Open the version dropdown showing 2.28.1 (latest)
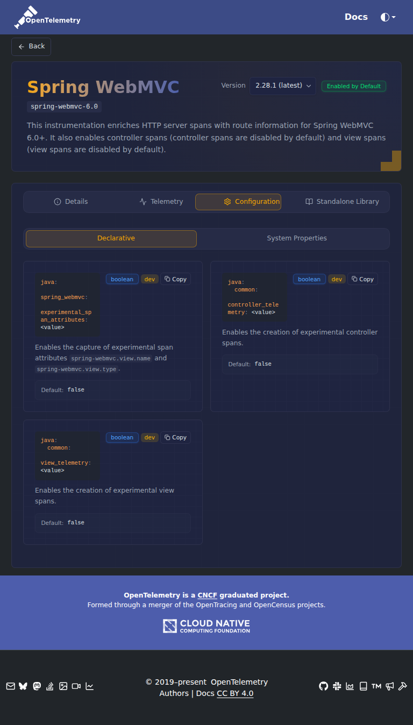Viewport: 413px width, 725px height. [282, 86]
